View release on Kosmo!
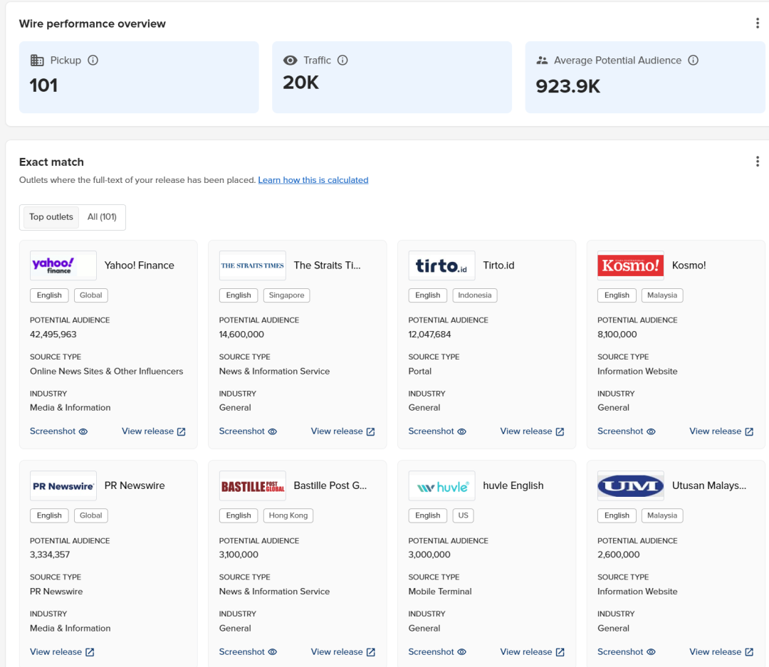 click(721, 431)
